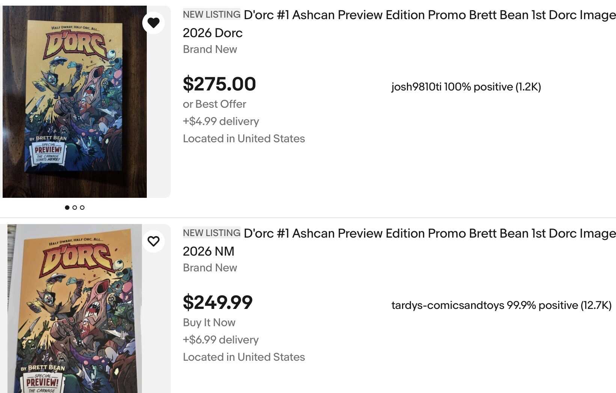The image size is (616, 393).
Task: Jump to the third carousel image dot
Action: click(x=82, y=208)
